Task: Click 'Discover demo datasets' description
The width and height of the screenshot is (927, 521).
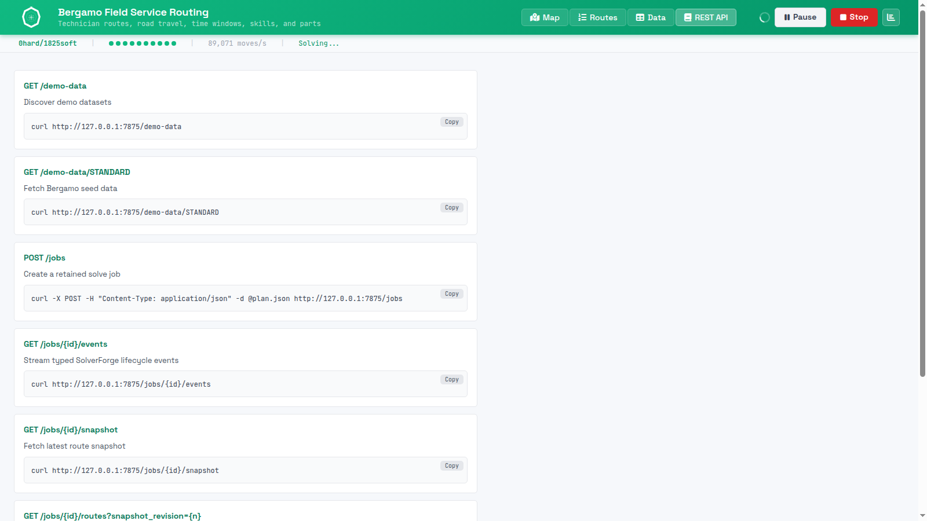Action: tap(67, 102)
